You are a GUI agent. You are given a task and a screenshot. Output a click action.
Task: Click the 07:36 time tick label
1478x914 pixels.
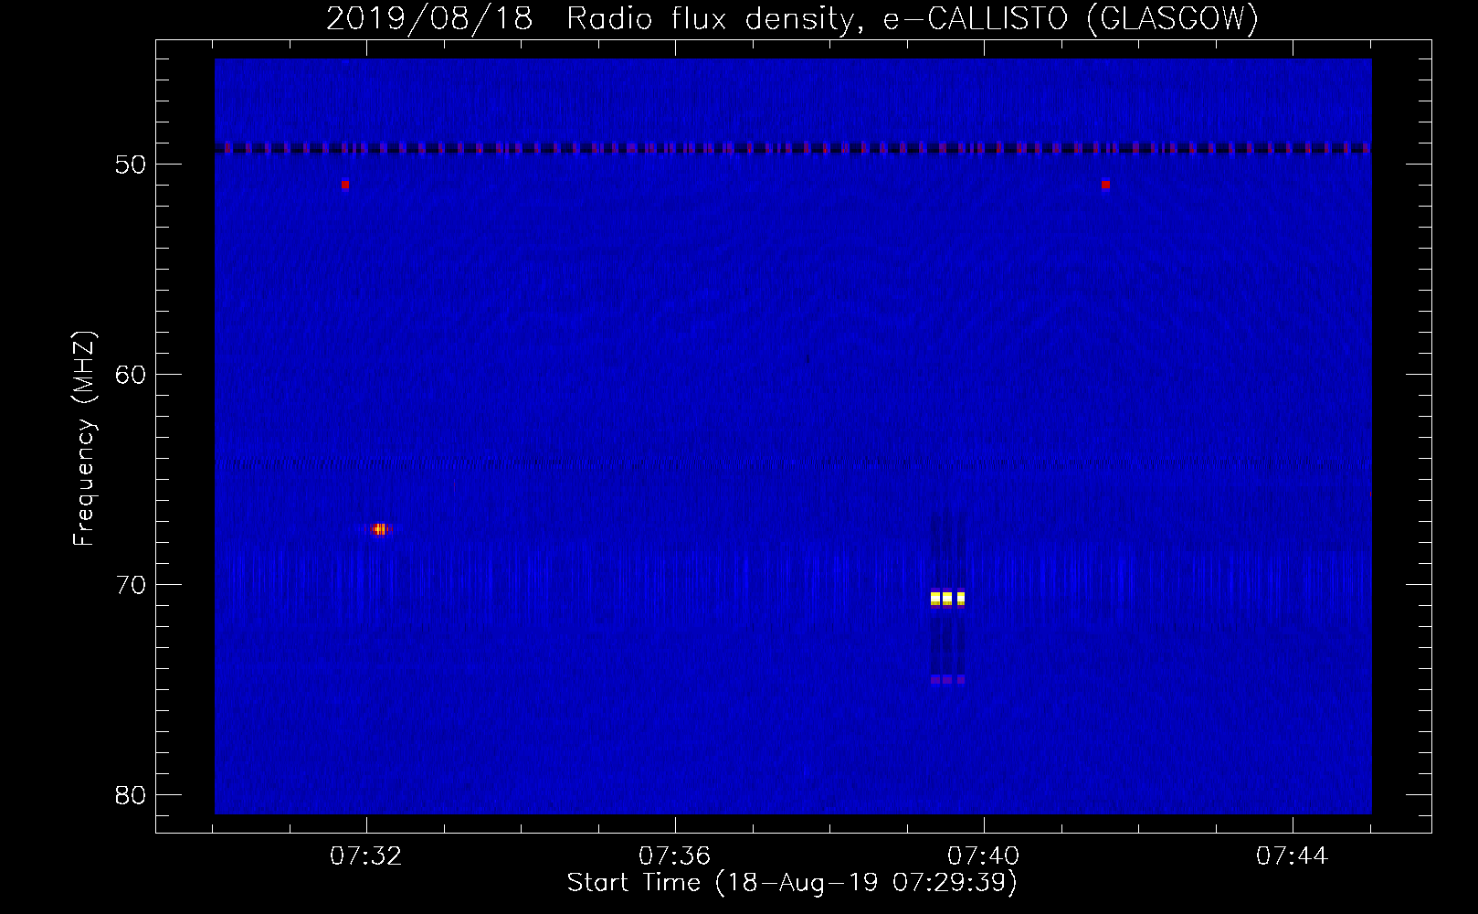click(675, 856)
